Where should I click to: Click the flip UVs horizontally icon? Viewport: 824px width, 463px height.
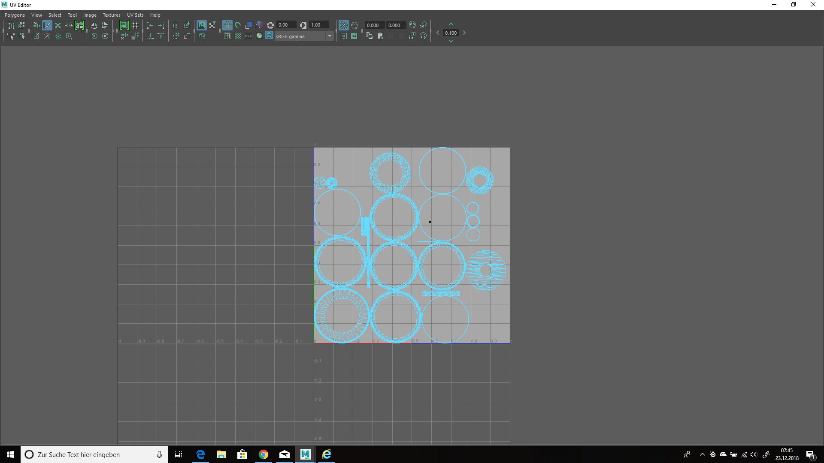(94, 25)
